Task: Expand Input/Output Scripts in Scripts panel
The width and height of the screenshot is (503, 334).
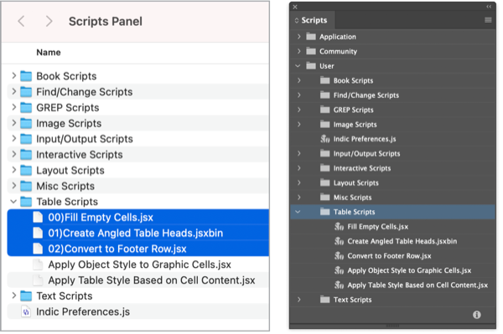Action: (299, 153)
